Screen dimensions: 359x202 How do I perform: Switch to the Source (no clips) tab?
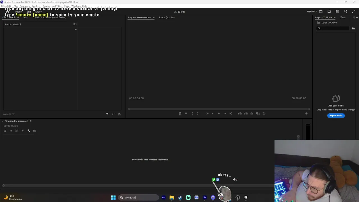click(167, 17)
